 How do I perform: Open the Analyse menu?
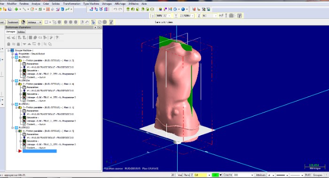[36, 4]
